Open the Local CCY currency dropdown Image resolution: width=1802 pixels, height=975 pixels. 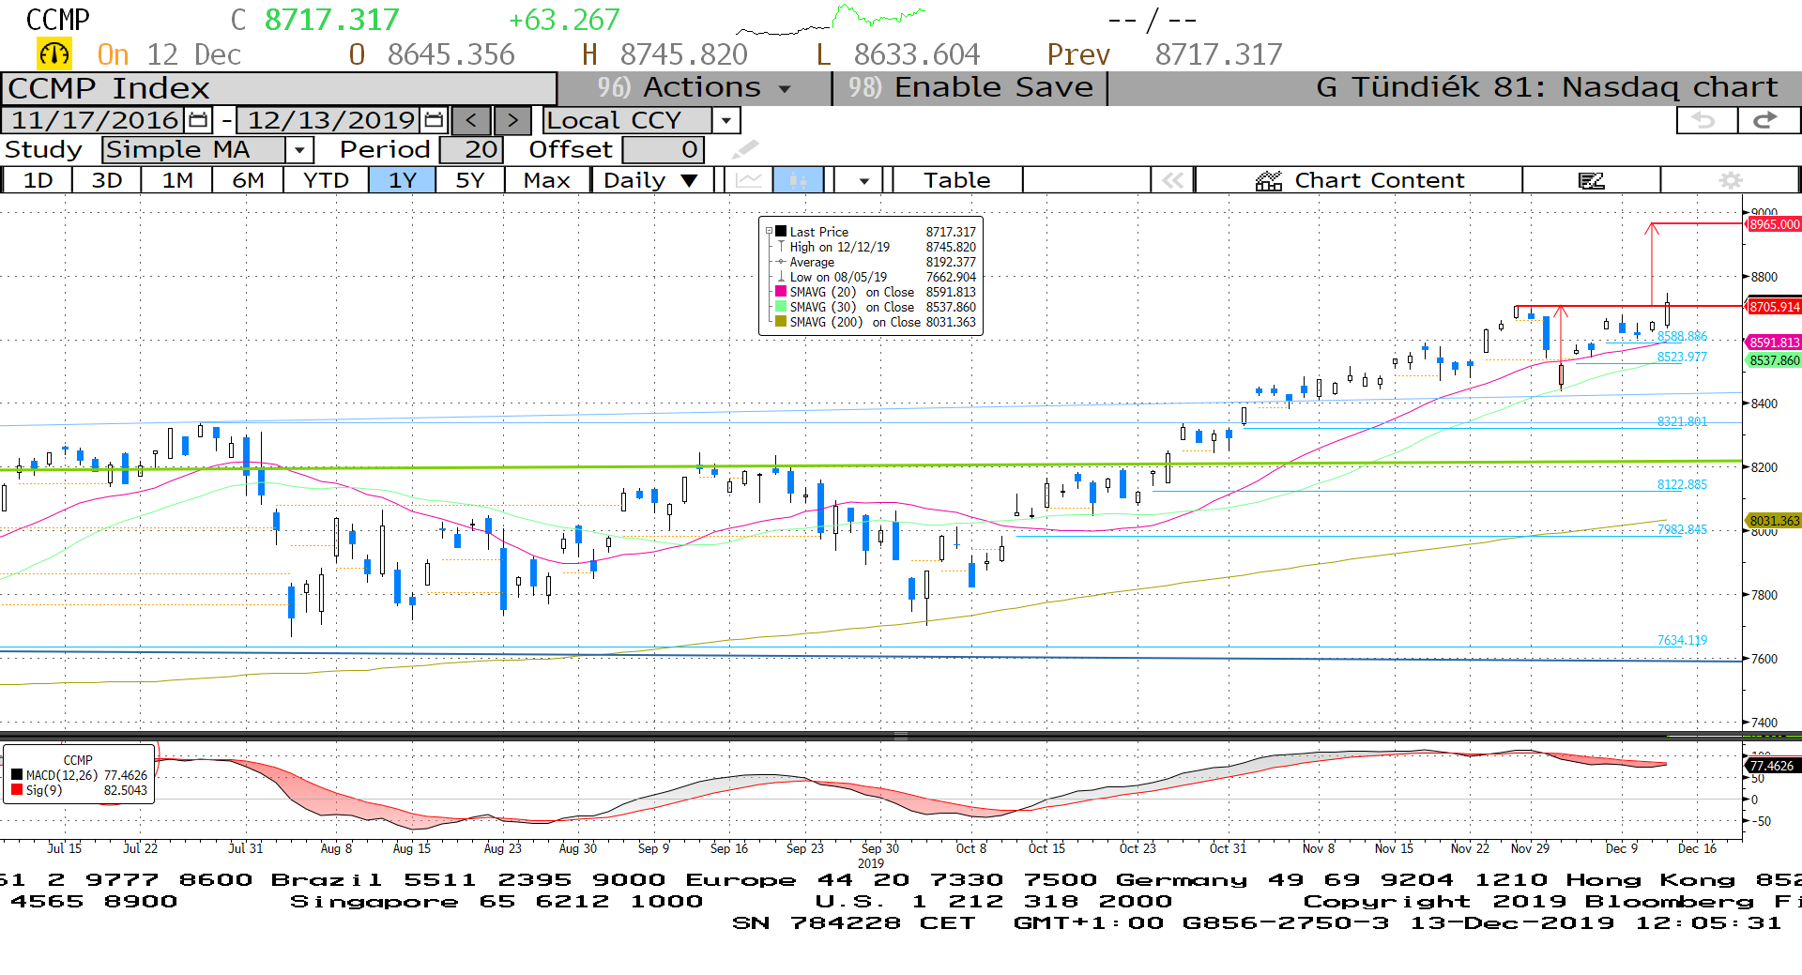click(725, 120)
